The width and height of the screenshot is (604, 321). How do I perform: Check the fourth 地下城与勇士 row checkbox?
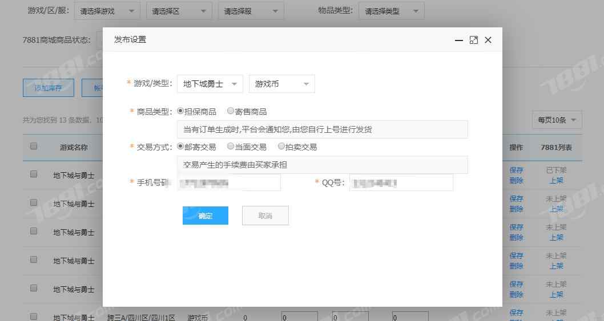[x=34, y=259]
